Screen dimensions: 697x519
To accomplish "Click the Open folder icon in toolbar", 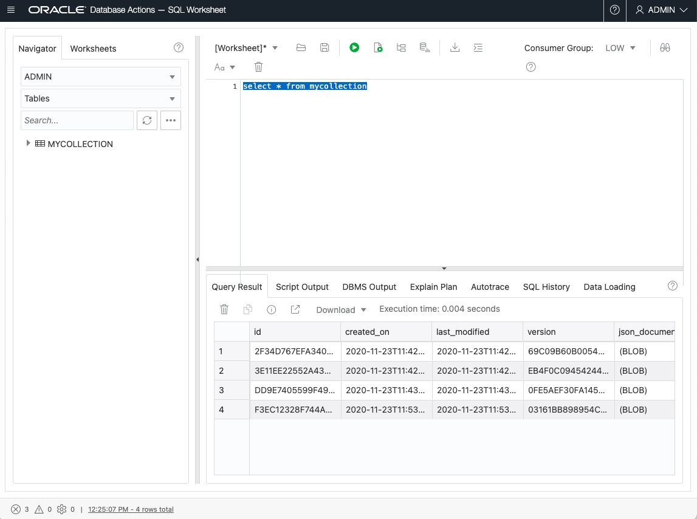I will (301, 47).
